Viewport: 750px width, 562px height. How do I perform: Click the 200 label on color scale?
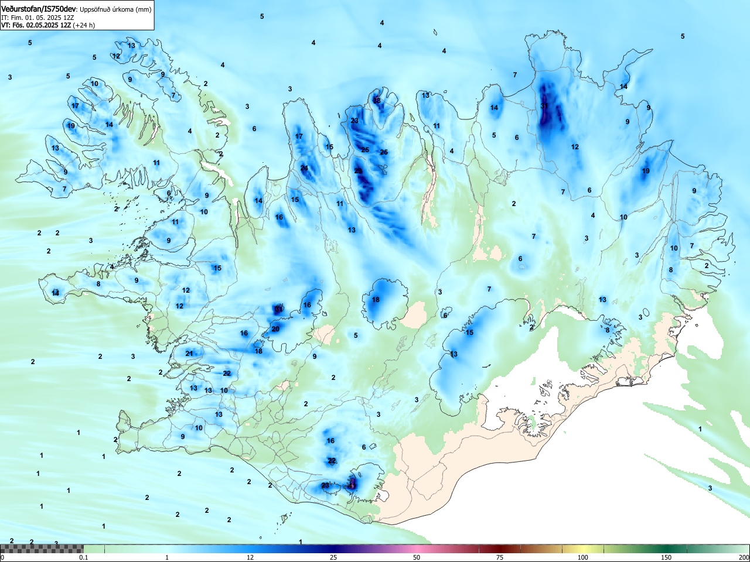coord(744,557)
